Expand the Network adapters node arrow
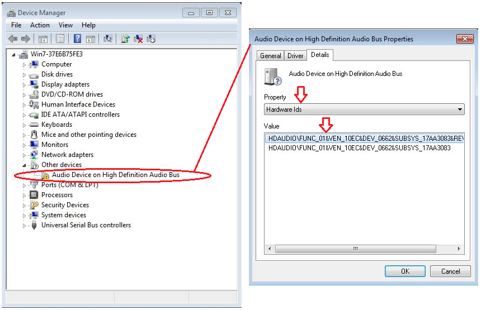Viewport: 481px width, 310px height. [x=24, y=155]
